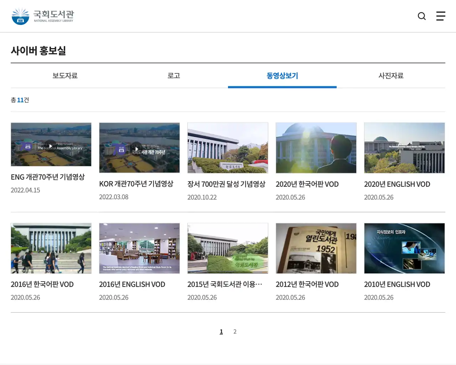The image size is (456, 365).
Task: Open the 2020년 한국어판 VOD thumbnail
Action: [x=316, y=148]
